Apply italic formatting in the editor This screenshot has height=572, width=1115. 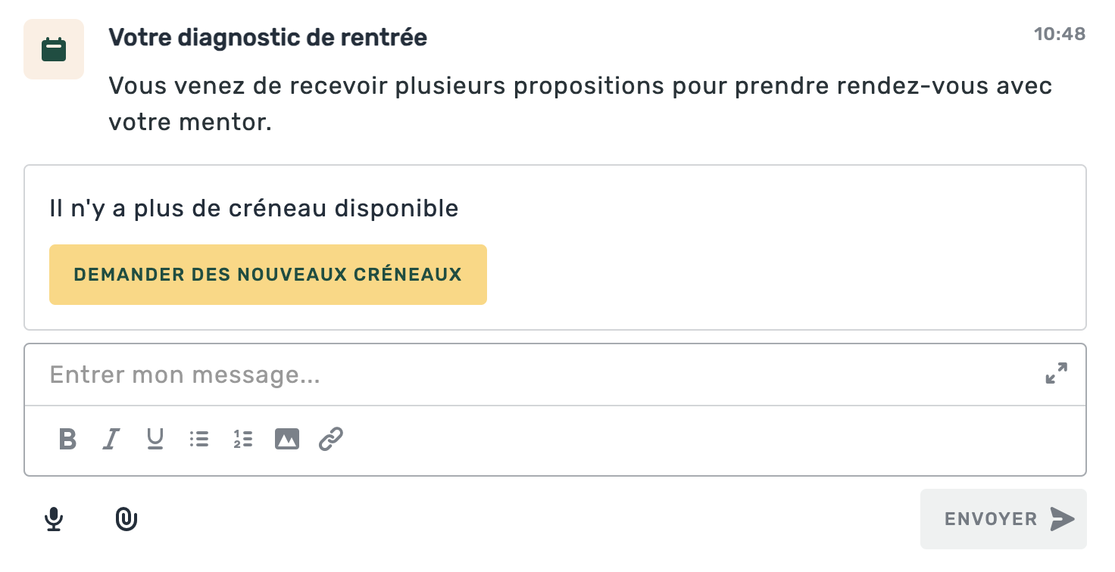click(111, 439)
